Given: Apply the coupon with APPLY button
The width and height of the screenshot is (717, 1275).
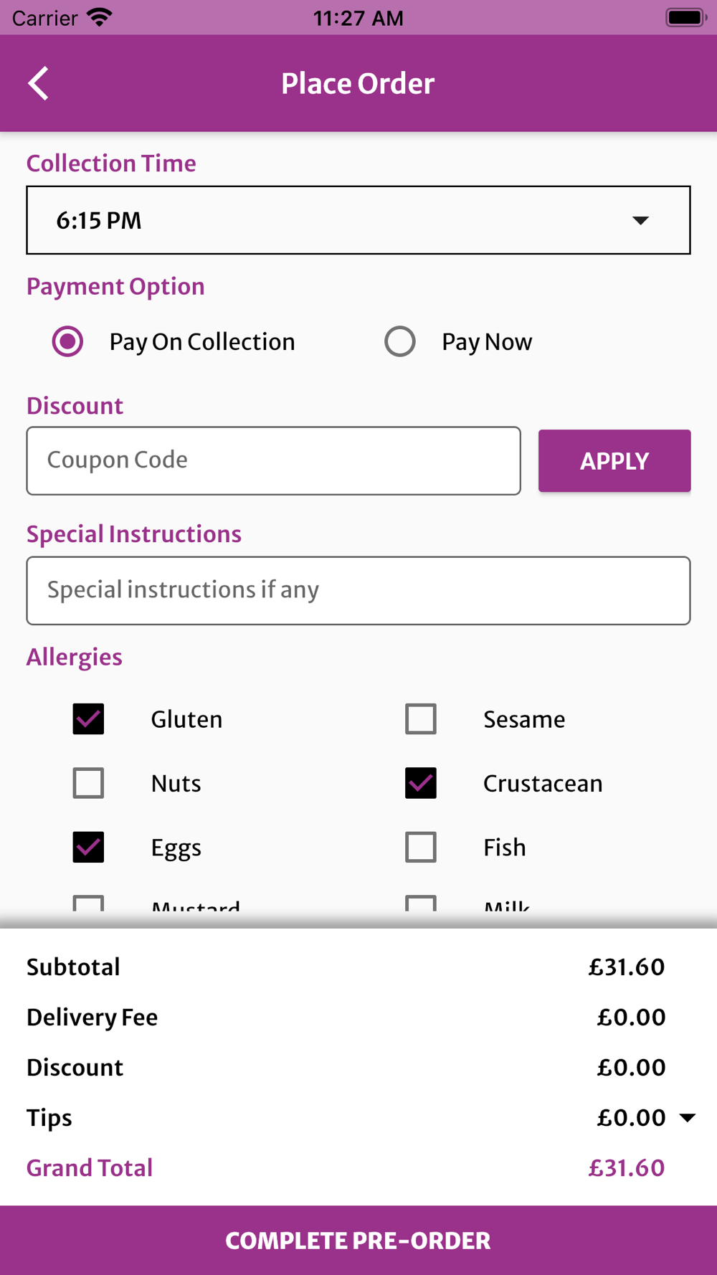Looking at the screenshot, I should pos(614,460).
